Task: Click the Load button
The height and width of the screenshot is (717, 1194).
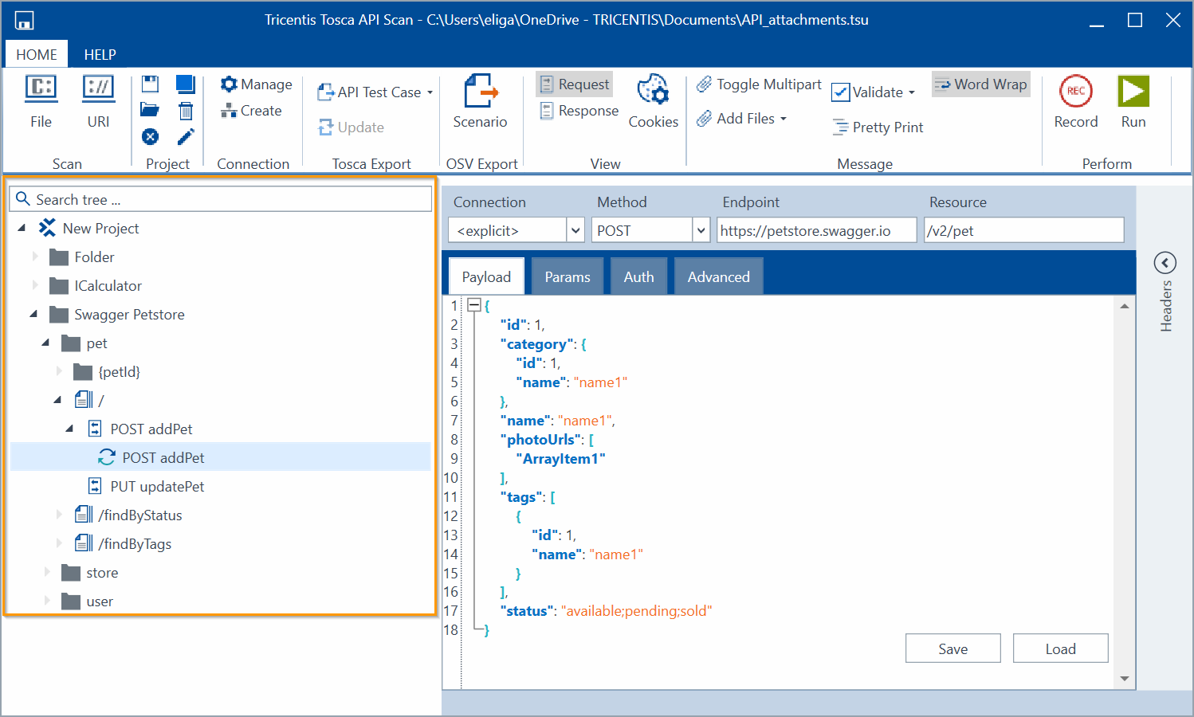Action: (1060, 648)
